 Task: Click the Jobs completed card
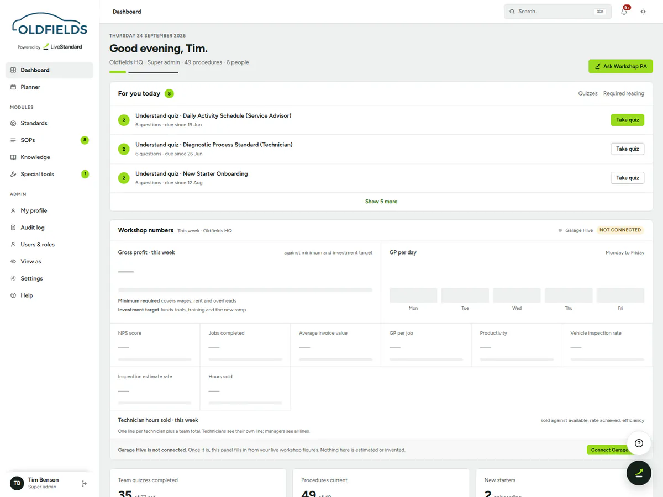pyautogui.click(x=245, y=345)
